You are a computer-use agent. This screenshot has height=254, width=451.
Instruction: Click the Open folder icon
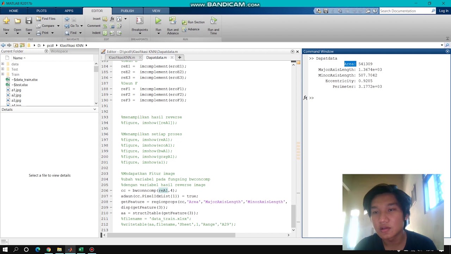pyautogui.click(x=17, y=21)
